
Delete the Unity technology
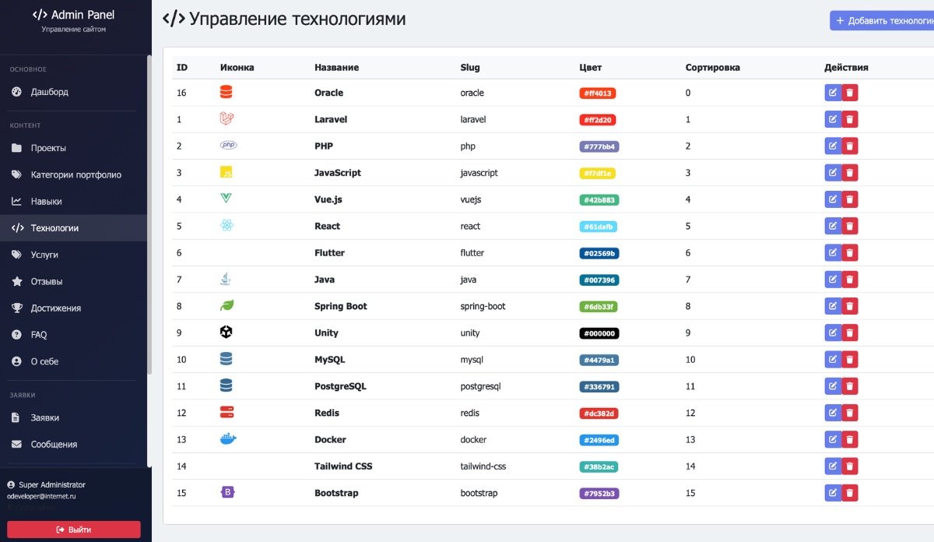pos(850,333)
